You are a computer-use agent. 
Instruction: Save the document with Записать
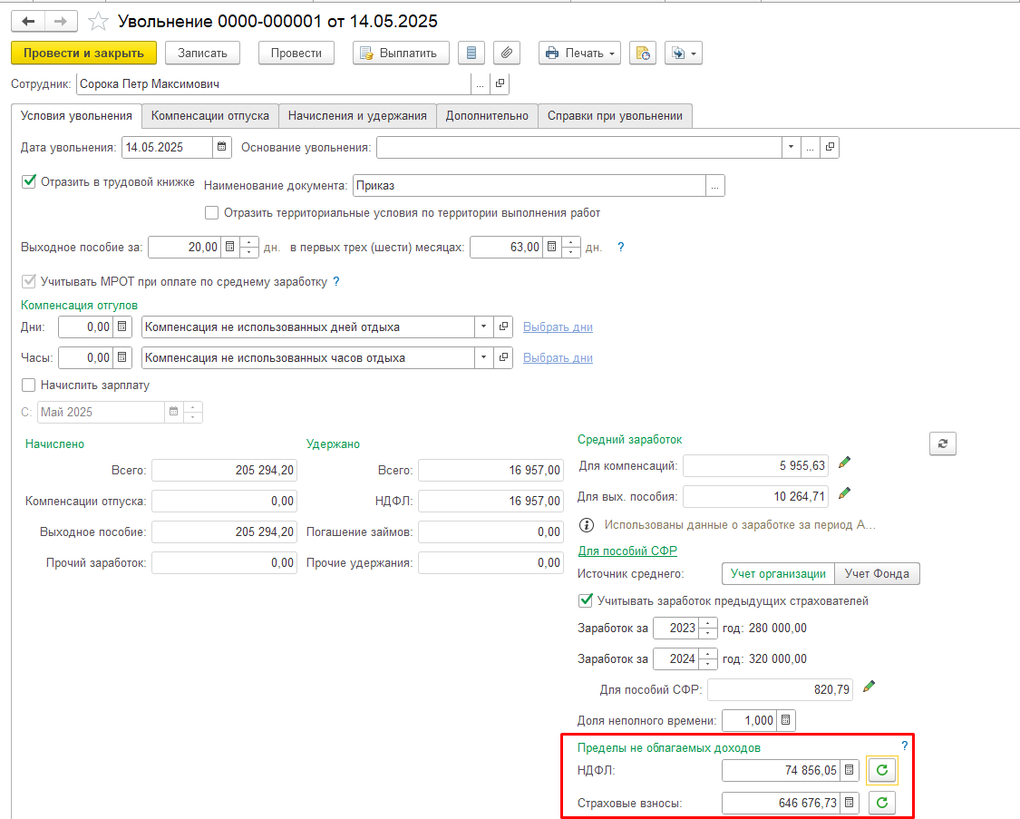[202, 53]
